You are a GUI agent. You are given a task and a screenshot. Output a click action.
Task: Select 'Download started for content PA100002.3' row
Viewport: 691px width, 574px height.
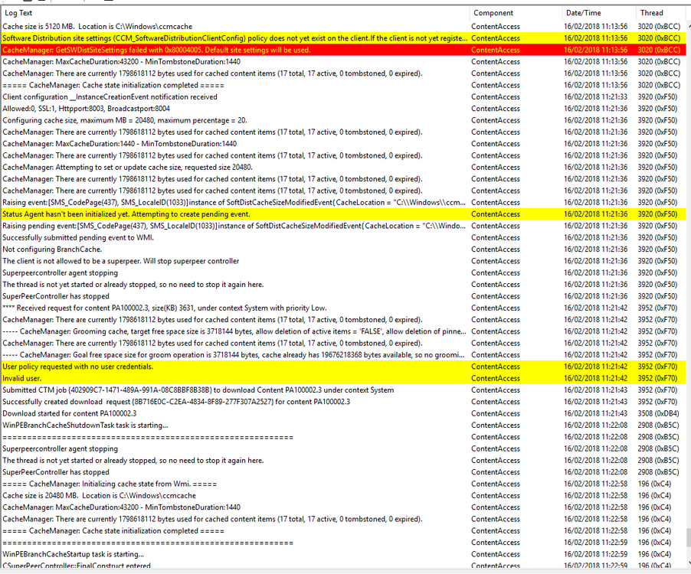tap(343, 413)
